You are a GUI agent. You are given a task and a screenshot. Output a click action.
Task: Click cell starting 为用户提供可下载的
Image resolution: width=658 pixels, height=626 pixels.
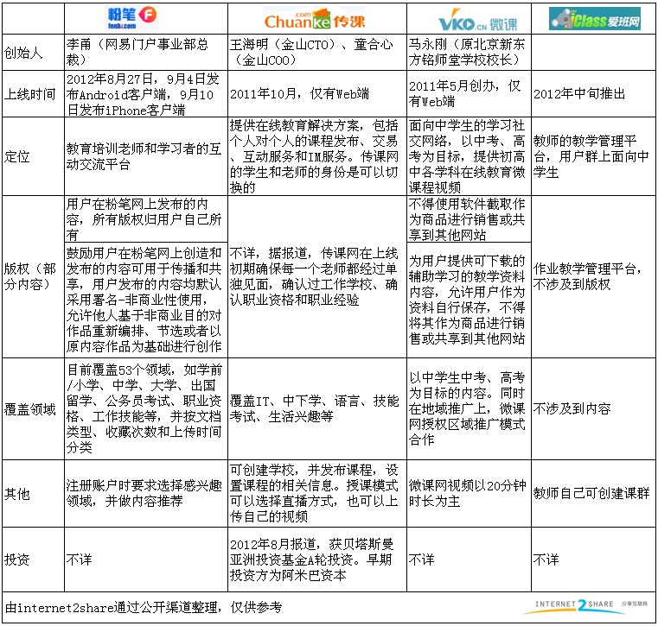[x=470, y=300]
